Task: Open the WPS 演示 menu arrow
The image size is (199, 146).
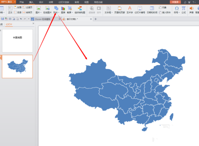Action: (x=15, y=2)
